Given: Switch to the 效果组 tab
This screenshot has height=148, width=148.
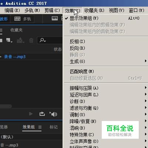Looking at the screenshot, I should coord(28,127).
